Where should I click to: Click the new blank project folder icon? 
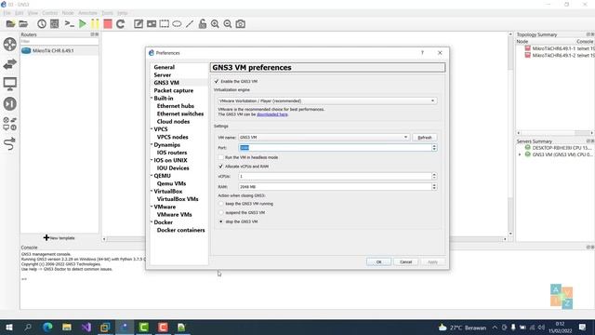coord(10,24)
